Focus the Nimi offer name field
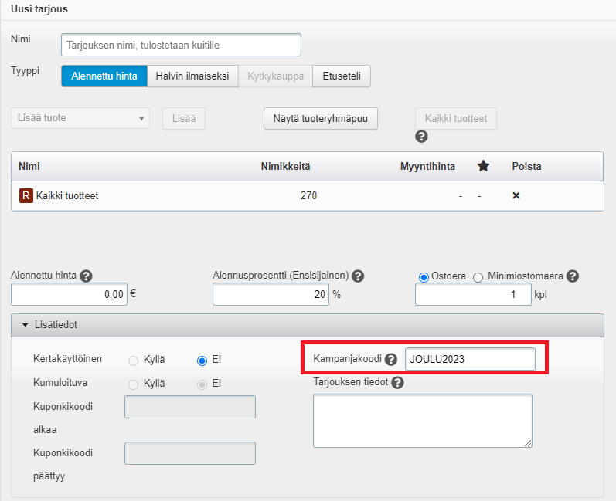Image resolution: width=616 pixels, height=501 pixels. pos(181,46)
